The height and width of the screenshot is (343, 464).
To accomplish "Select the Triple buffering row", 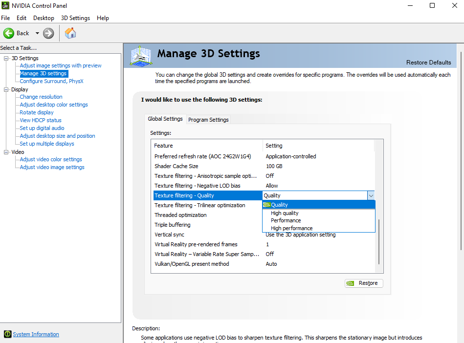I will point(208,225).
